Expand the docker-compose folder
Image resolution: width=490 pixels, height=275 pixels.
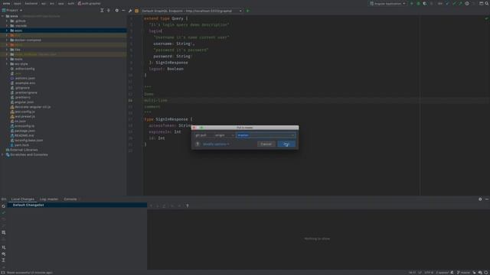(7, 40)
